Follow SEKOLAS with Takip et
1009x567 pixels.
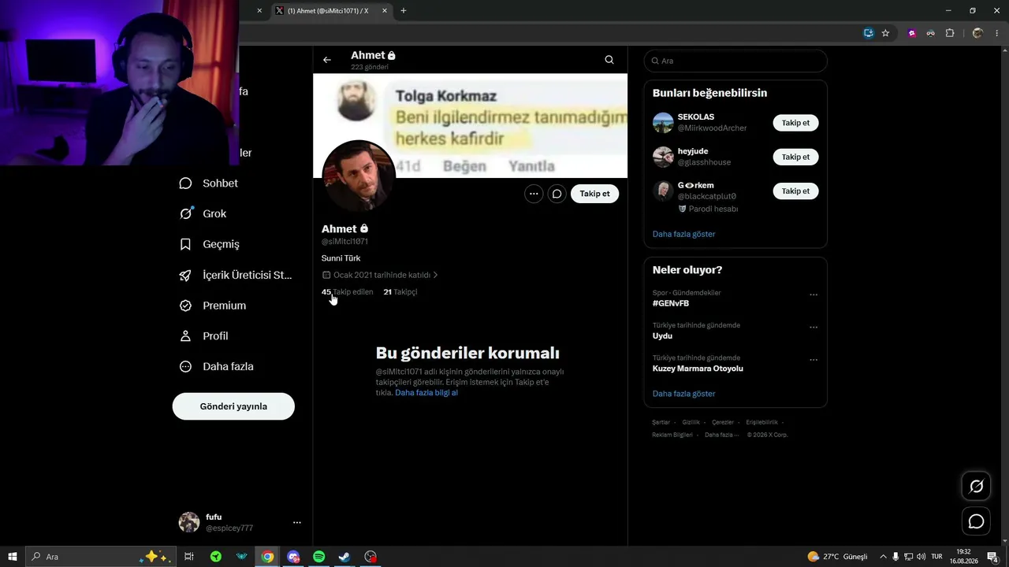coord(796,123)
